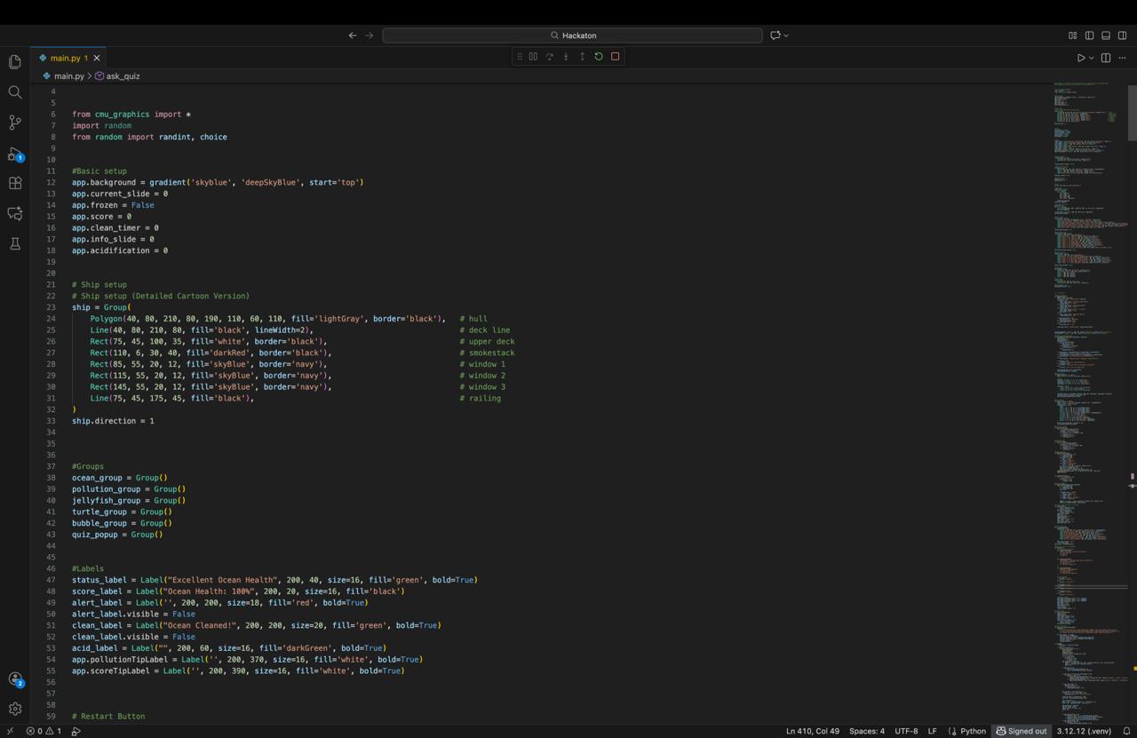Click the '# smokestack' comment
The width and height of the screenshot is (1137, 738).
click(x=487, y=353)
